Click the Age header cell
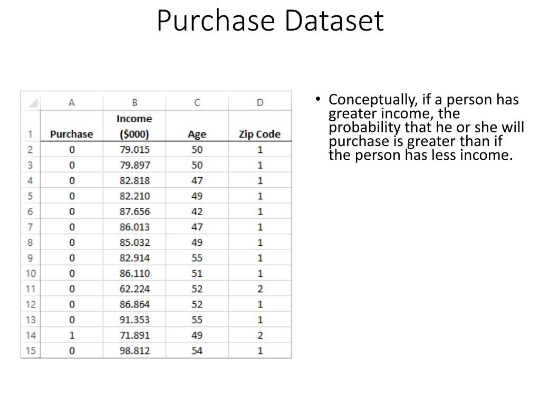This screenshot has width=540, height=405. [197, 126]
